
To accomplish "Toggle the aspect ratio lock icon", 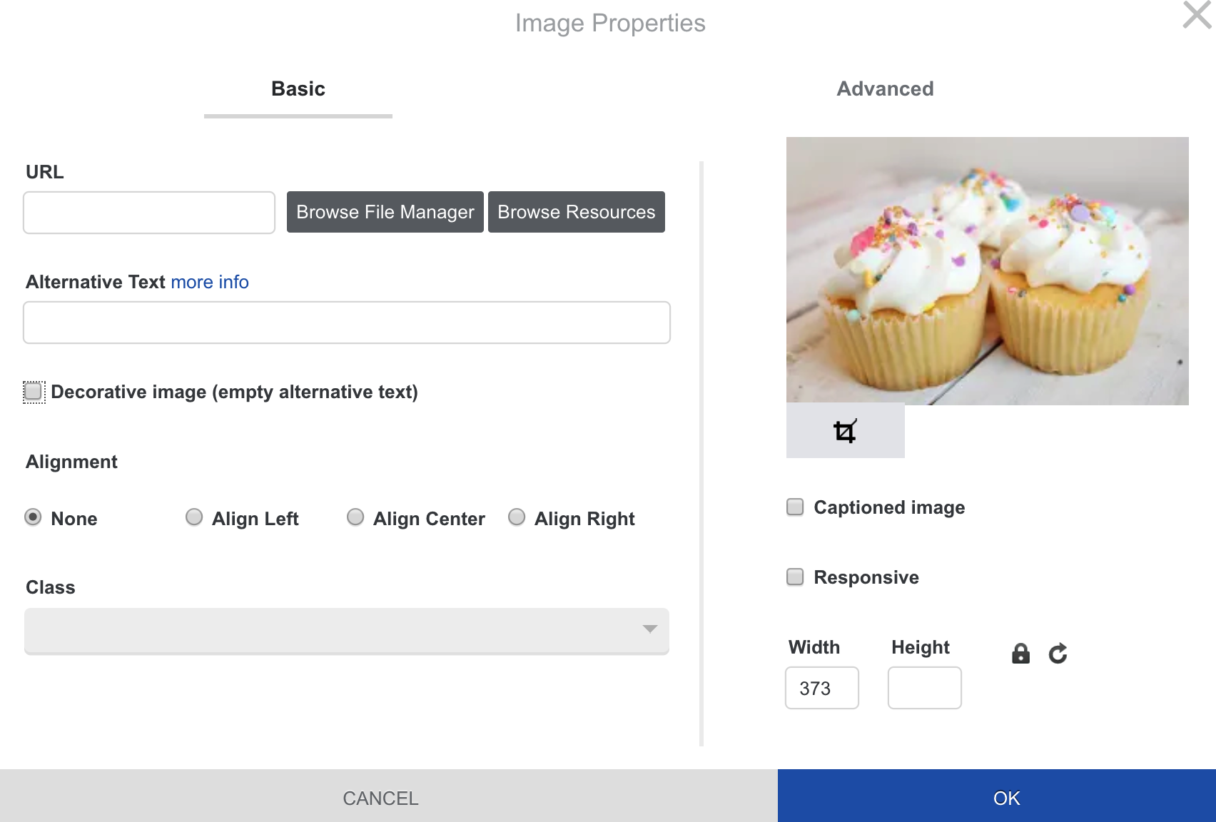I will [1020, 654].
